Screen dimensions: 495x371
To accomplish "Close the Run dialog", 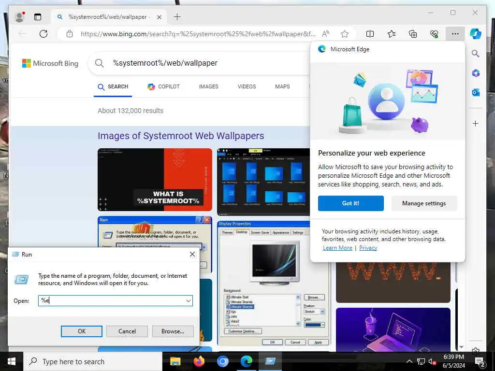I will [192, 254].
